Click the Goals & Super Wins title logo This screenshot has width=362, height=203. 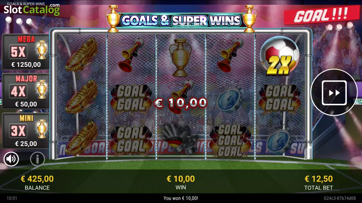coord(181,20)
